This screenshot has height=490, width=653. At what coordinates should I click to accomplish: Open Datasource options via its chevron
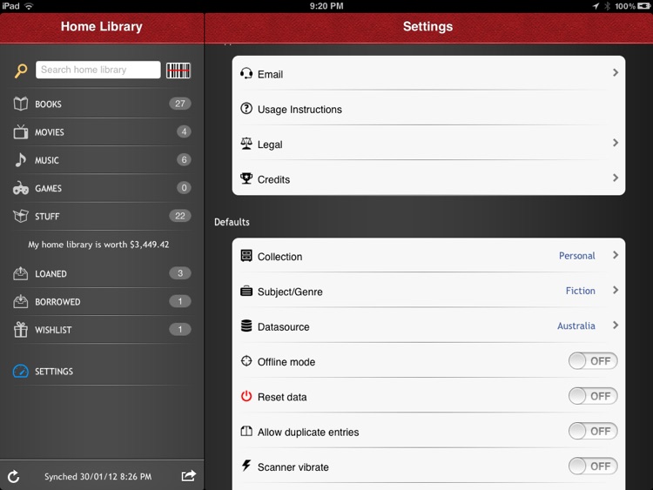(615, 325)
